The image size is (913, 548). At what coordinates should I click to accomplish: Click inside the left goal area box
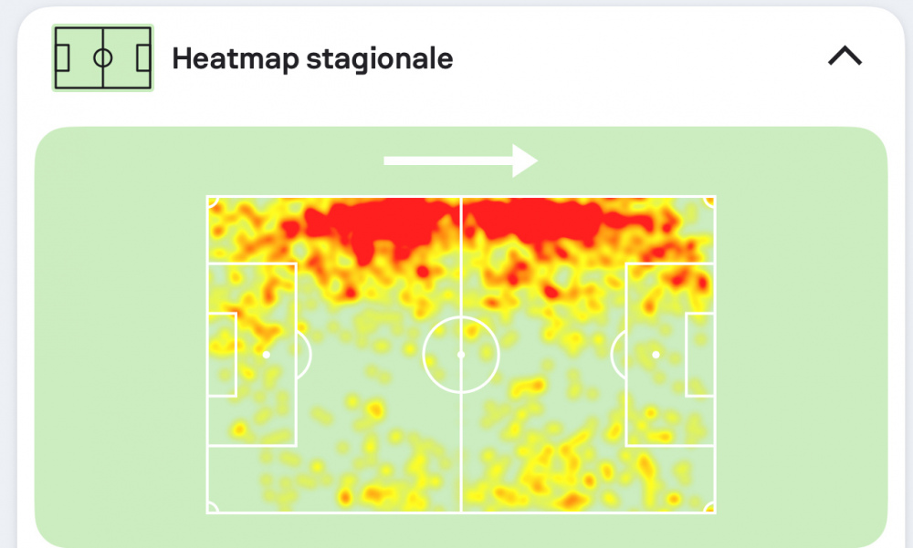[223, 355]
